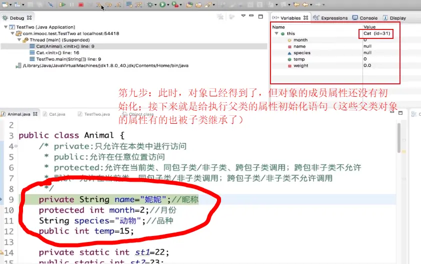Click the Step Over icon
Screen dimensions: 421x264
(108, 4)
